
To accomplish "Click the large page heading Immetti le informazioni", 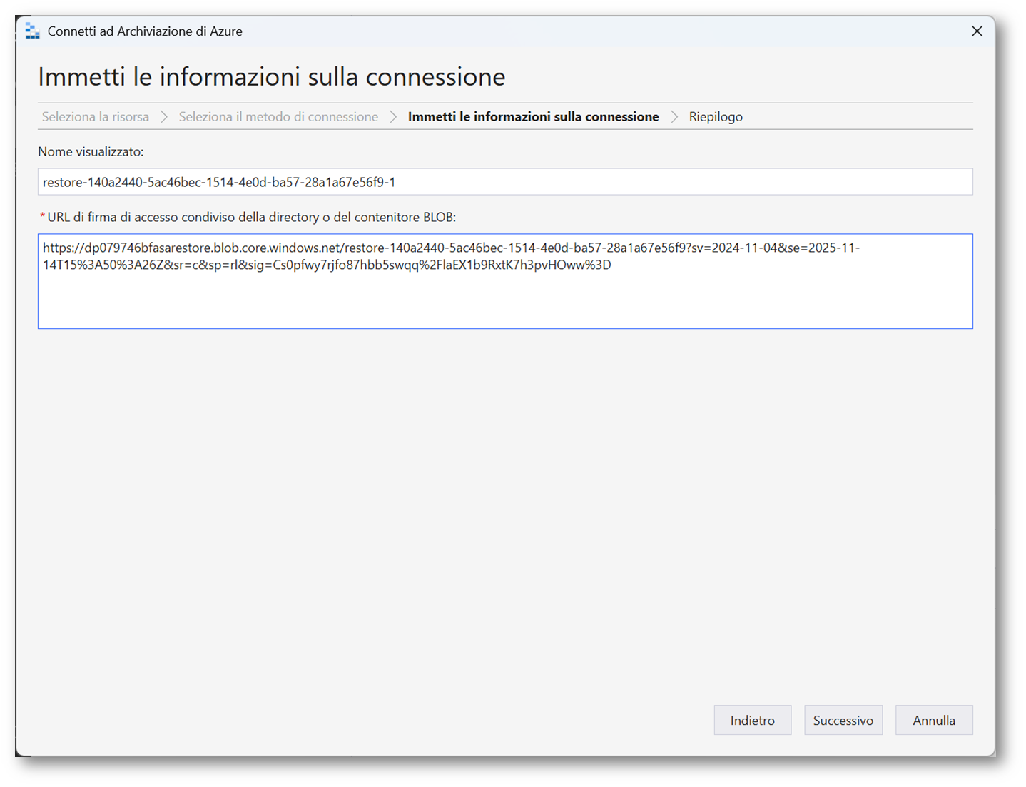I will (271, 76).
